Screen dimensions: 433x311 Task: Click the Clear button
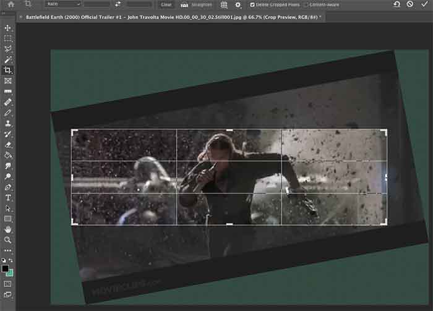coord(166,4)
